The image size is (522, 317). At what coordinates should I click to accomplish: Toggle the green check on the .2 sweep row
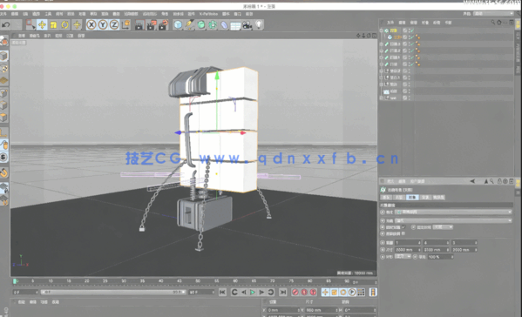[411, 51]
